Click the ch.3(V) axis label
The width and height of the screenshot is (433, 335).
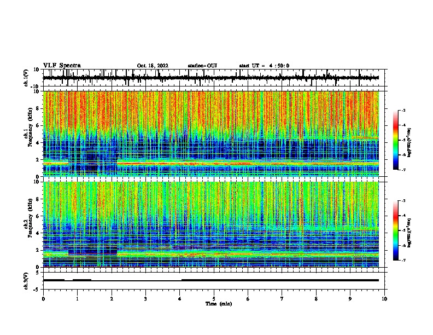pos(26,281)
